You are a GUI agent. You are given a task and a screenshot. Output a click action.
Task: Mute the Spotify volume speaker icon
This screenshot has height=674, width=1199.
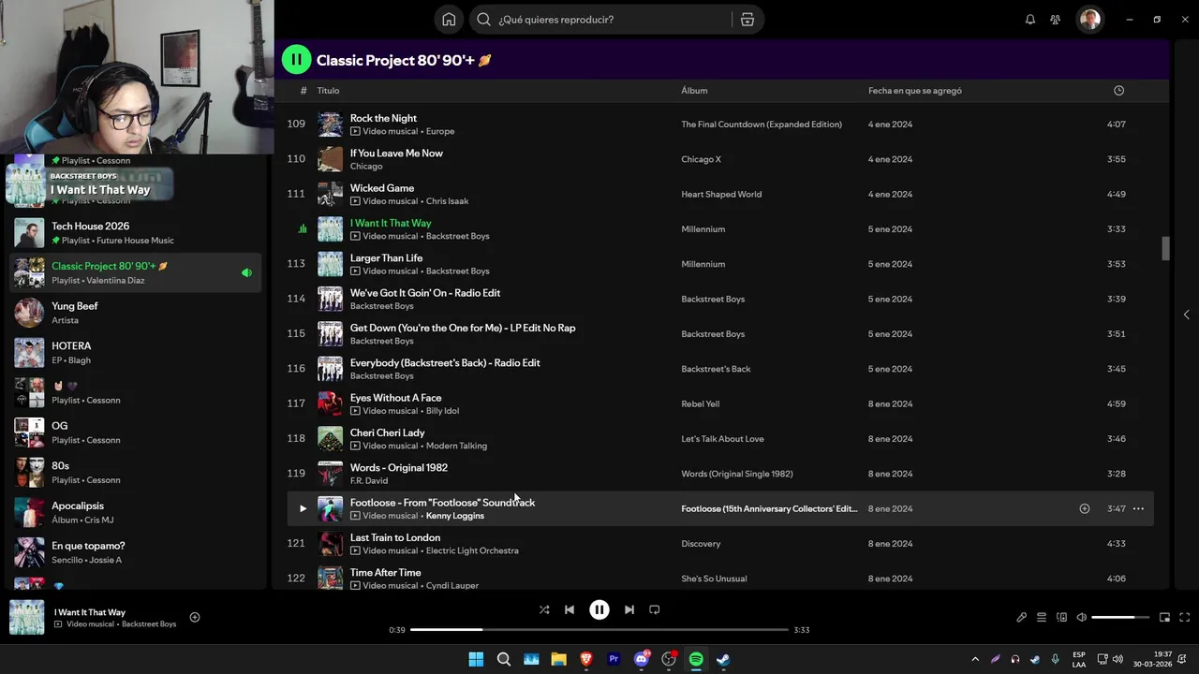click(x=1081, y=617)
